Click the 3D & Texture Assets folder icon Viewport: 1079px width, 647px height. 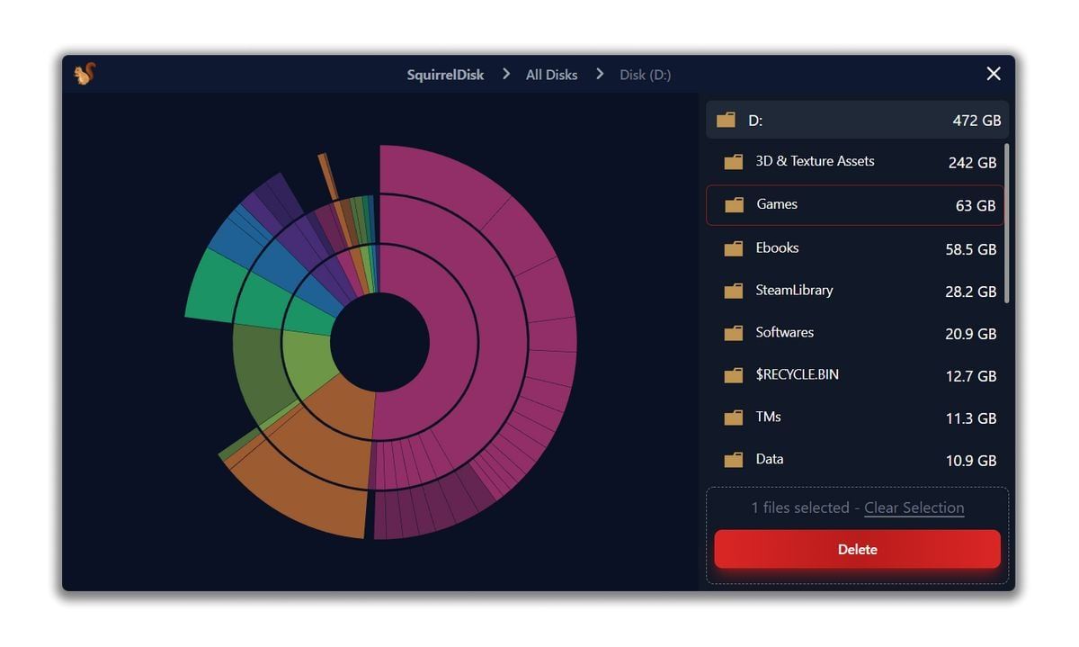click(734, 162)
